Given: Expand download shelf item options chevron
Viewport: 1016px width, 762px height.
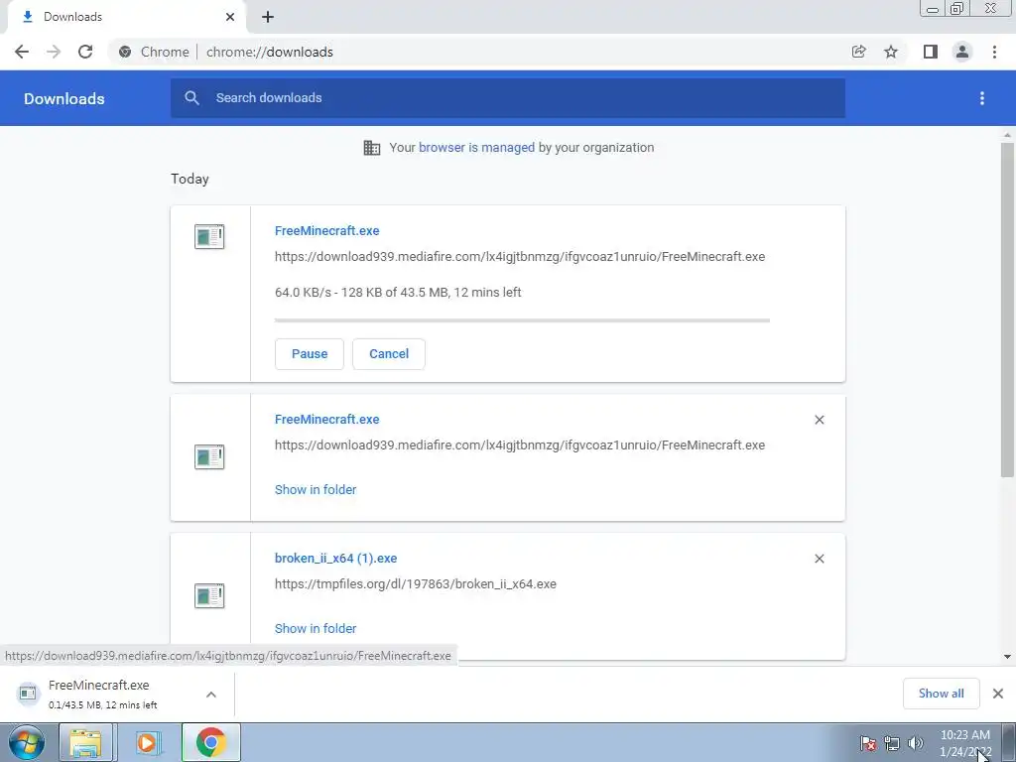Looking at the screenshot, I should coord(211,695).
